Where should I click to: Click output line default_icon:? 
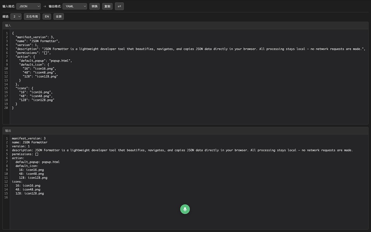click(27, 166)
